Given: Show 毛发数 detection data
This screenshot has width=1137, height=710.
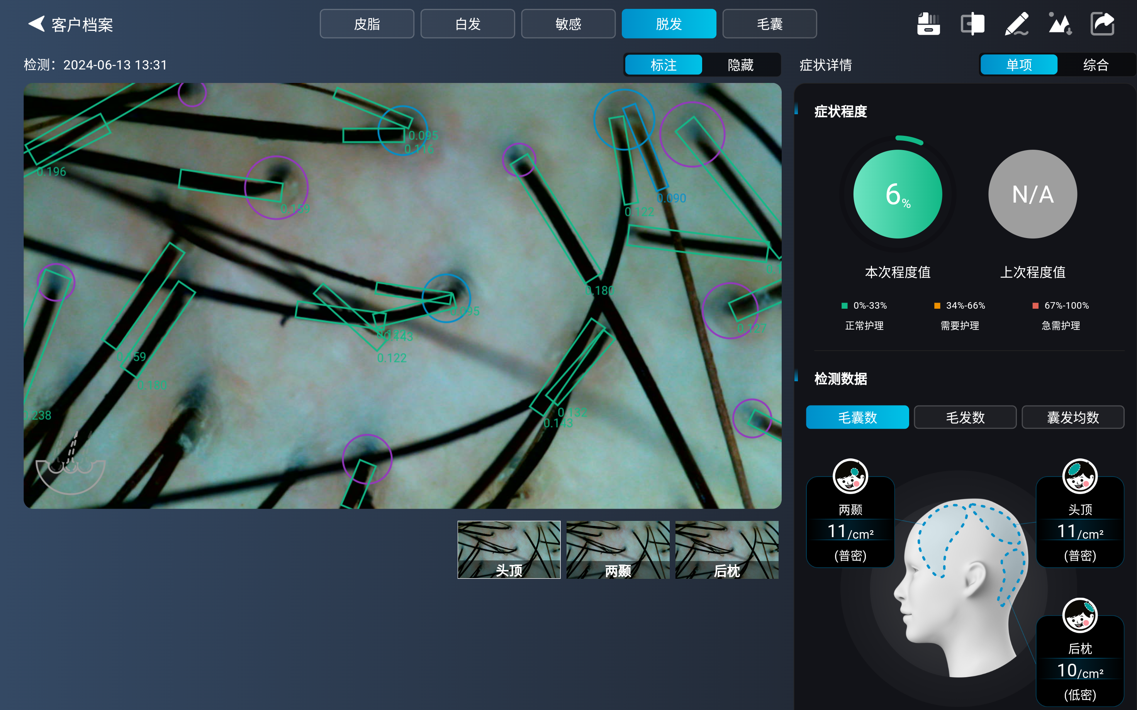Looking at the screenshot, I should point(965,417).
